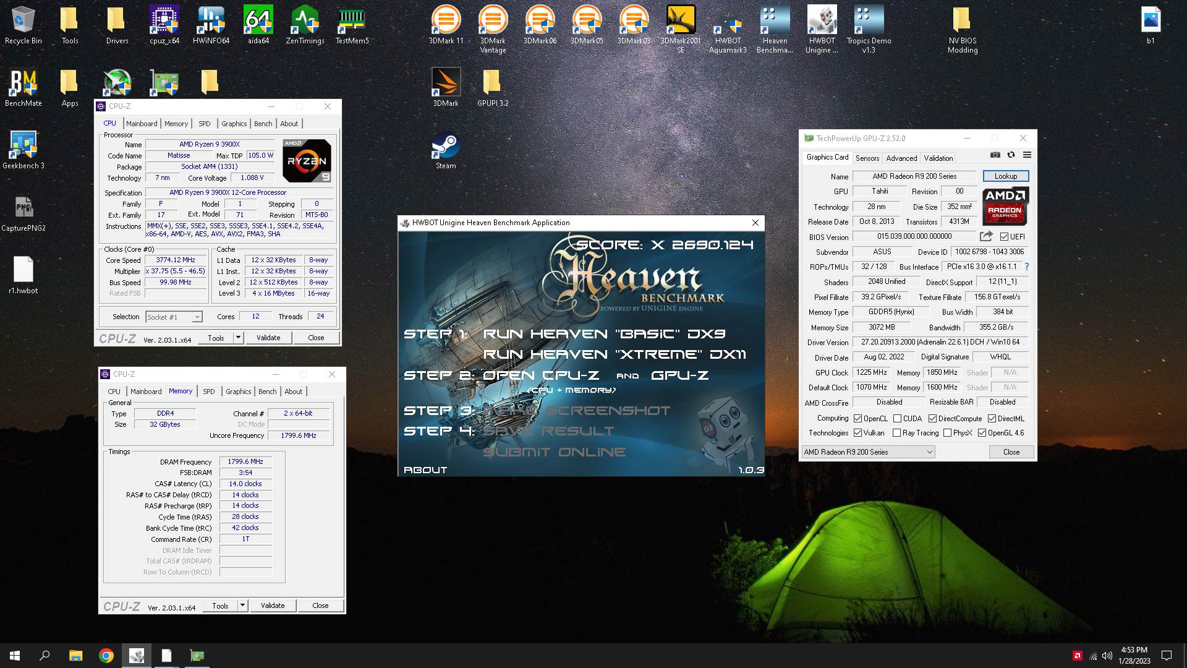
Task: Open File Explorer from the taskbar
Action: click(x=75, y=656)
